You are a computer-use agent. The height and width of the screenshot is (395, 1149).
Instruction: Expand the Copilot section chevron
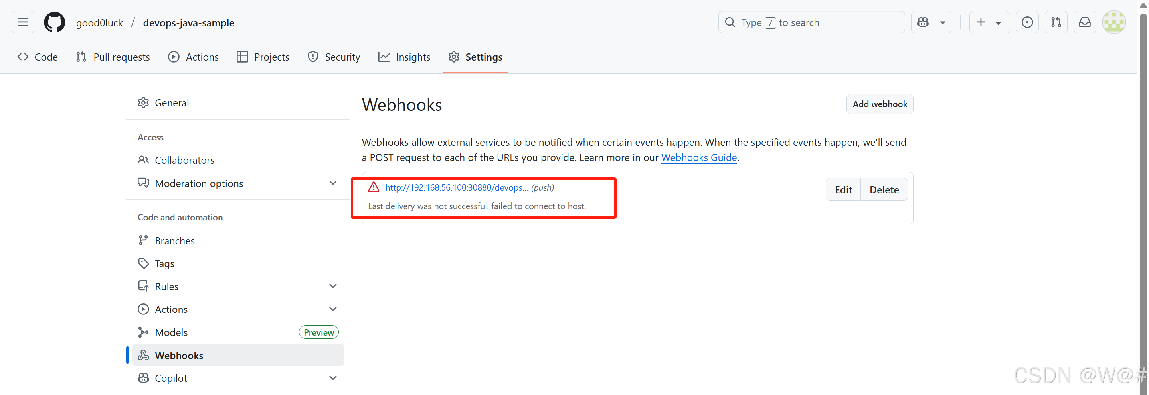[333, 378]
